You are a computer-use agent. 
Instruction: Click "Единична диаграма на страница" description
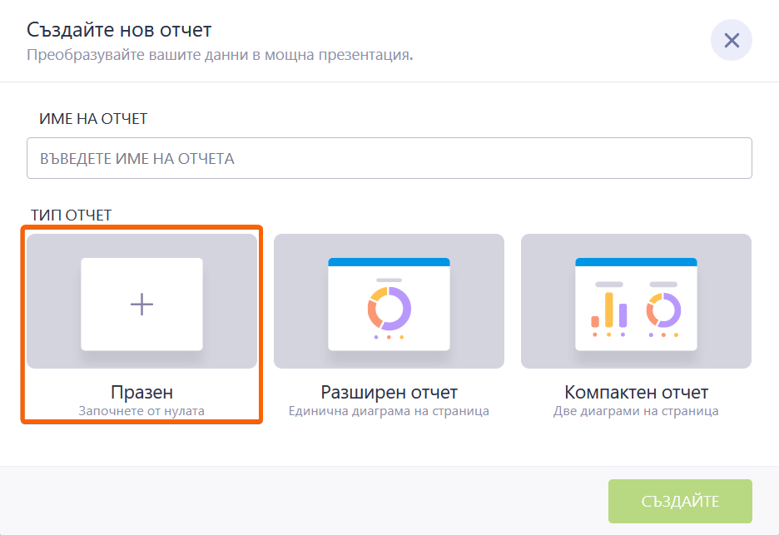pos(389,411)
